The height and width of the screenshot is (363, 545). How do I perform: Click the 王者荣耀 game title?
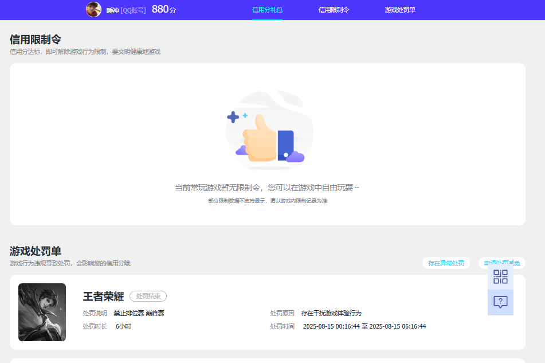[x=103, y=296]
